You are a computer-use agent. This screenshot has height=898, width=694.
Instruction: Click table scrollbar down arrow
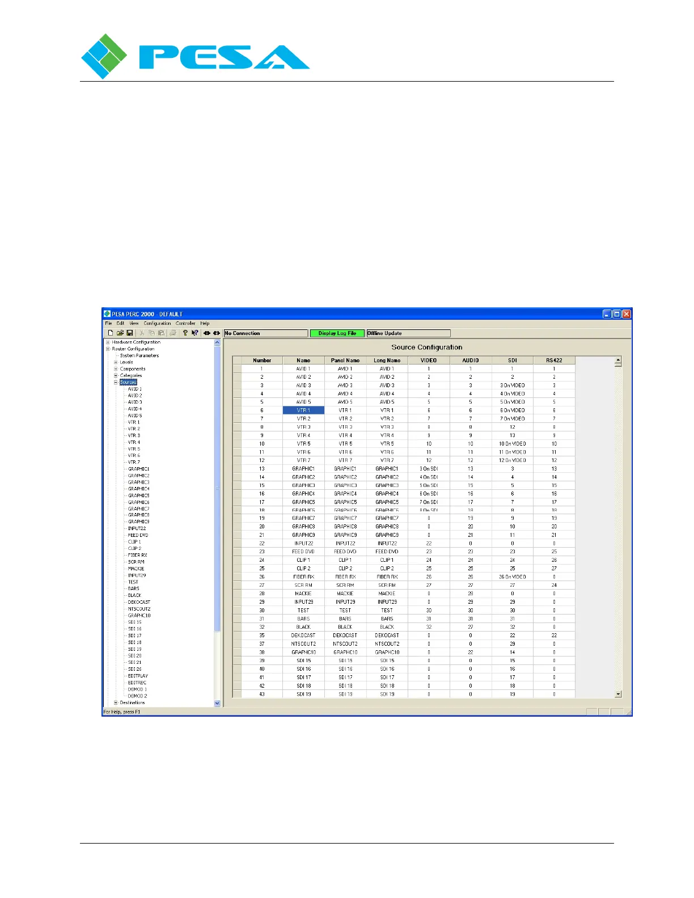618,694
